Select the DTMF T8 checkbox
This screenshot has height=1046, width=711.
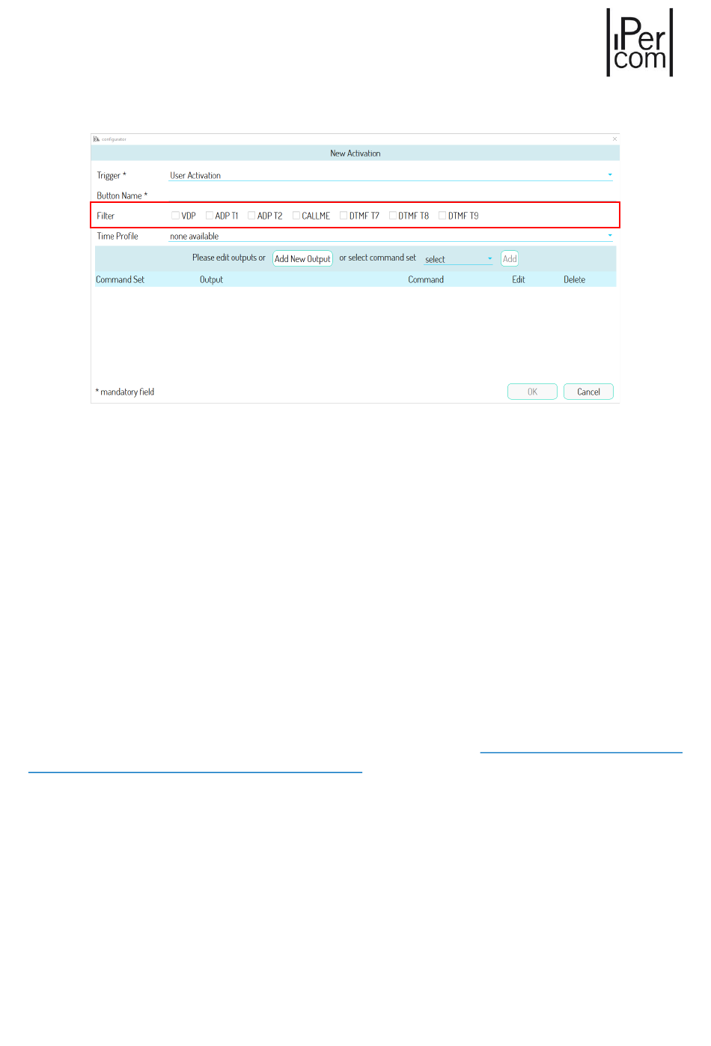coord(393,216)
